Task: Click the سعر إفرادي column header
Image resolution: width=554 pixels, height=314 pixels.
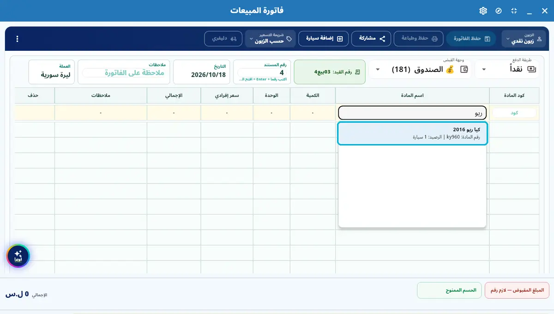Action: [227, 95]
